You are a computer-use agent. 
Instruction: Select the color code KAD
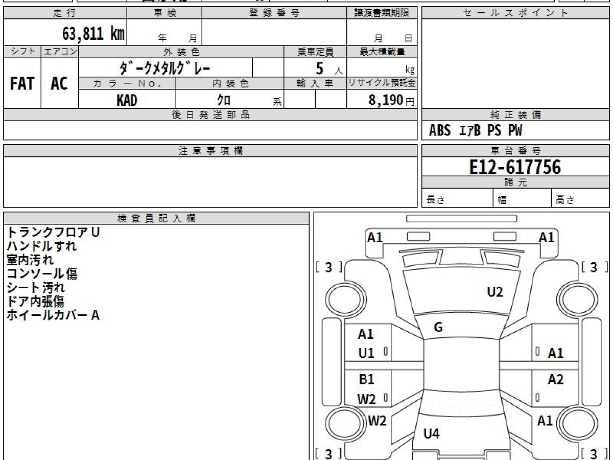[127, 100]
